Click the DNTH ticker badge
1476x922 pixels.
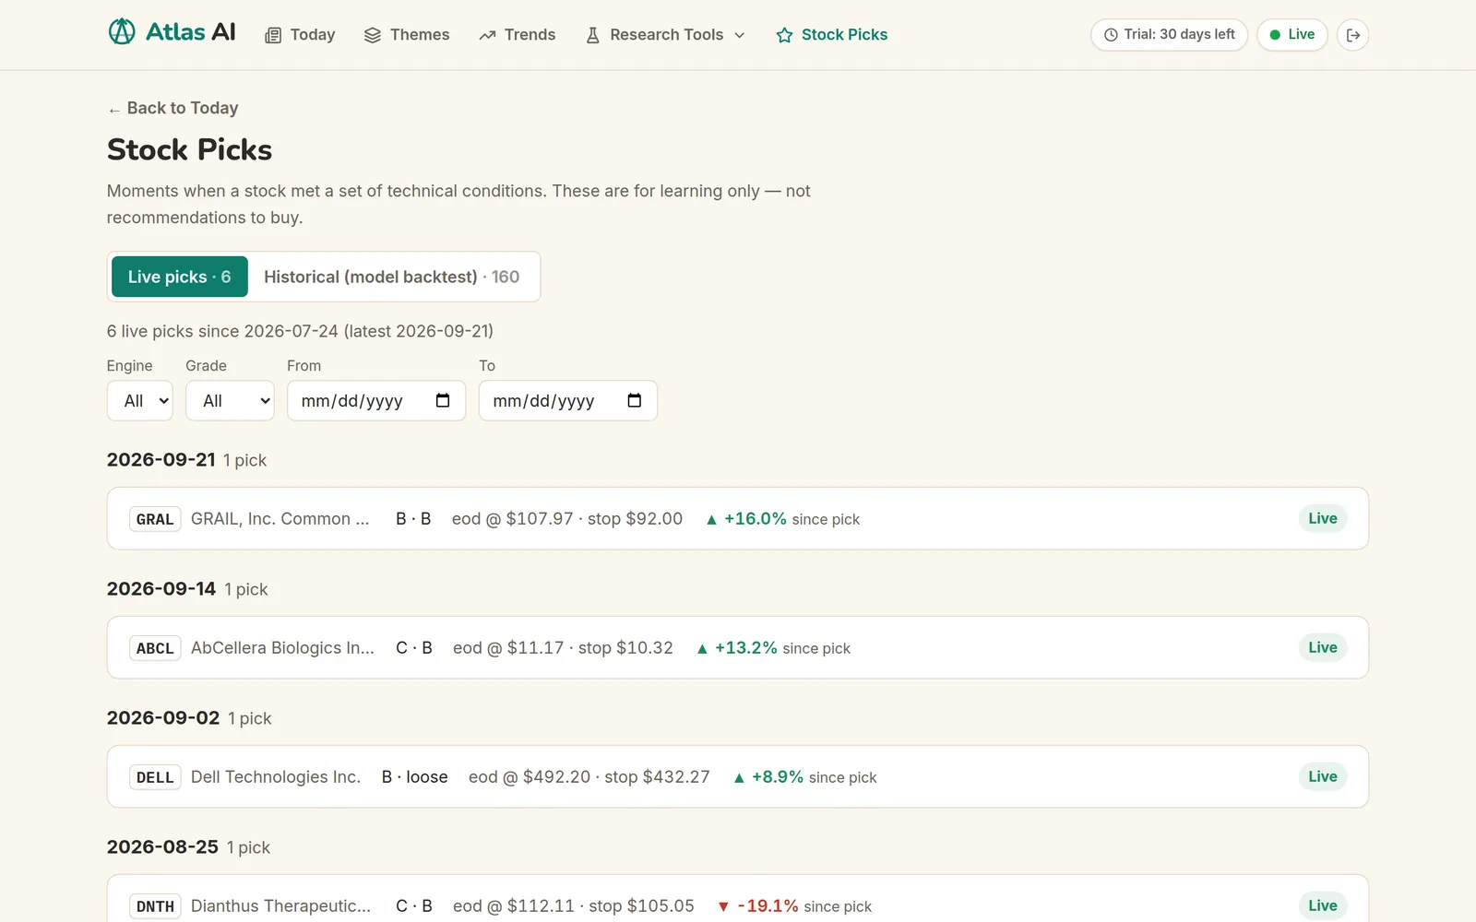coord(155,906)
